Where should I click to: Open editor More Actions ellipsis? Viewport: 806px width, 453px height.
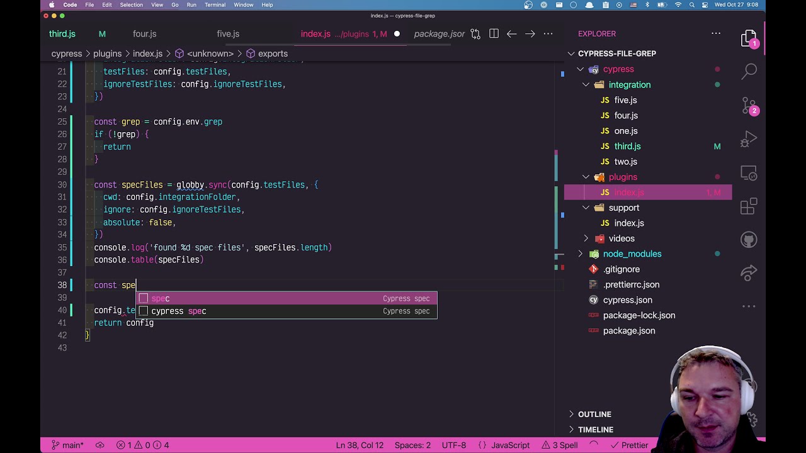[548, 34]
